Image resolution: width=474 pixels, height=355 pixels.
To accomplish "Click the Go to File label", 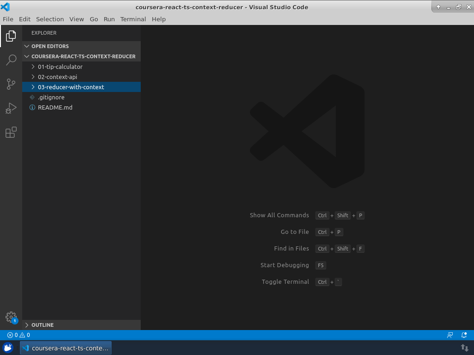I will coord(295,232).
